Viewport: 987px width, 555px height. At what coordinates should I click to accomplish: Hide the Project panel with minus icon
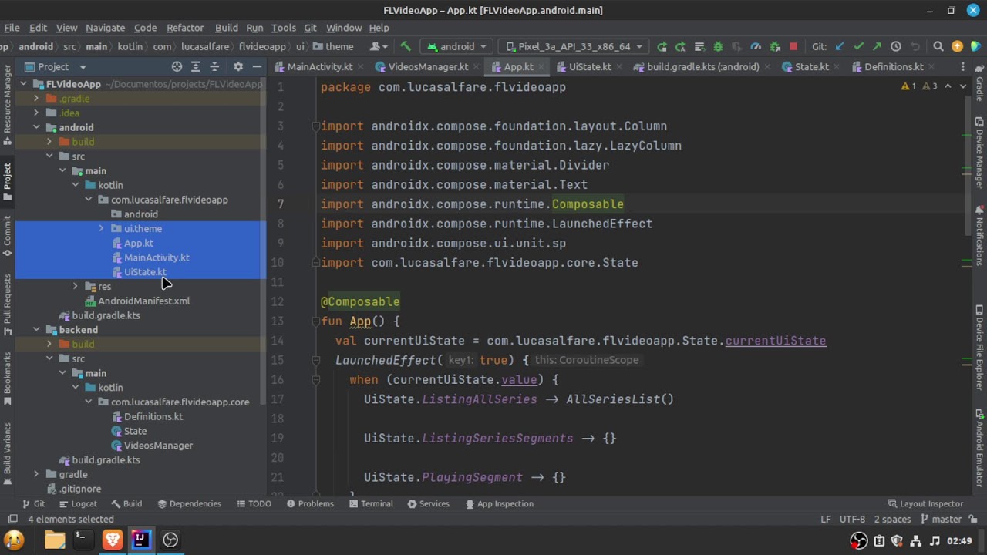coord(257,67)
